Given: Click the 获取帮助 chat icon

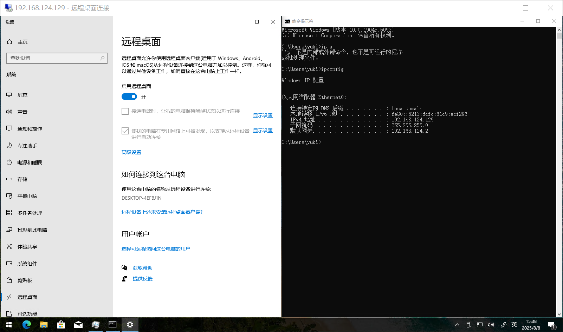Looking at the screenshot, I should [x=124, y=268].
